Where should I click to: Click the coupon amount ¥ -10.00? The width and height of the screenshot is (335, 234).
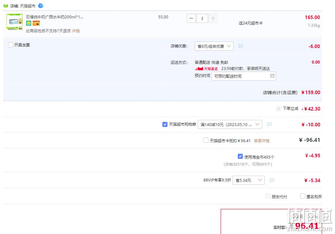coord(311,125)
